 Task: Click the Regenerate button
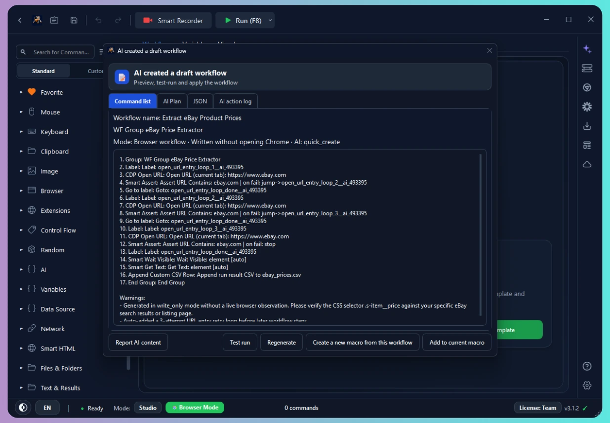282,343
